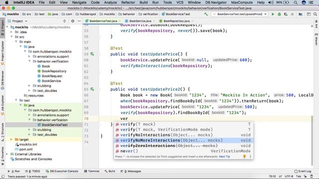Viewport: 319px width, 179px height.
Task: Open completion popup options menu dots
Action: tap(250, 157)
